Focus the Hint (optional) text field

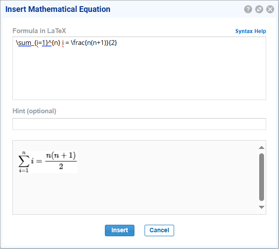[139, 124]
